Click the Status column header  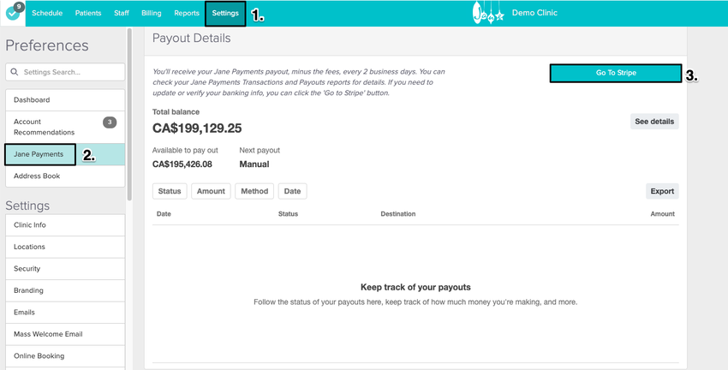[288, 214]
